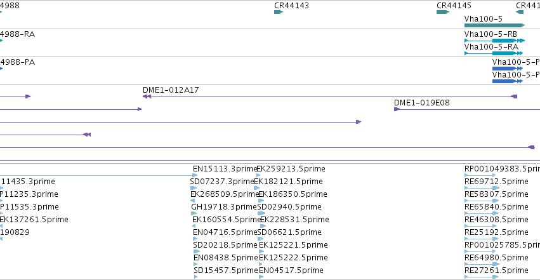Click the DME1-012A17 clone label
The image size is (540, 280).
[x=171, y=90]
